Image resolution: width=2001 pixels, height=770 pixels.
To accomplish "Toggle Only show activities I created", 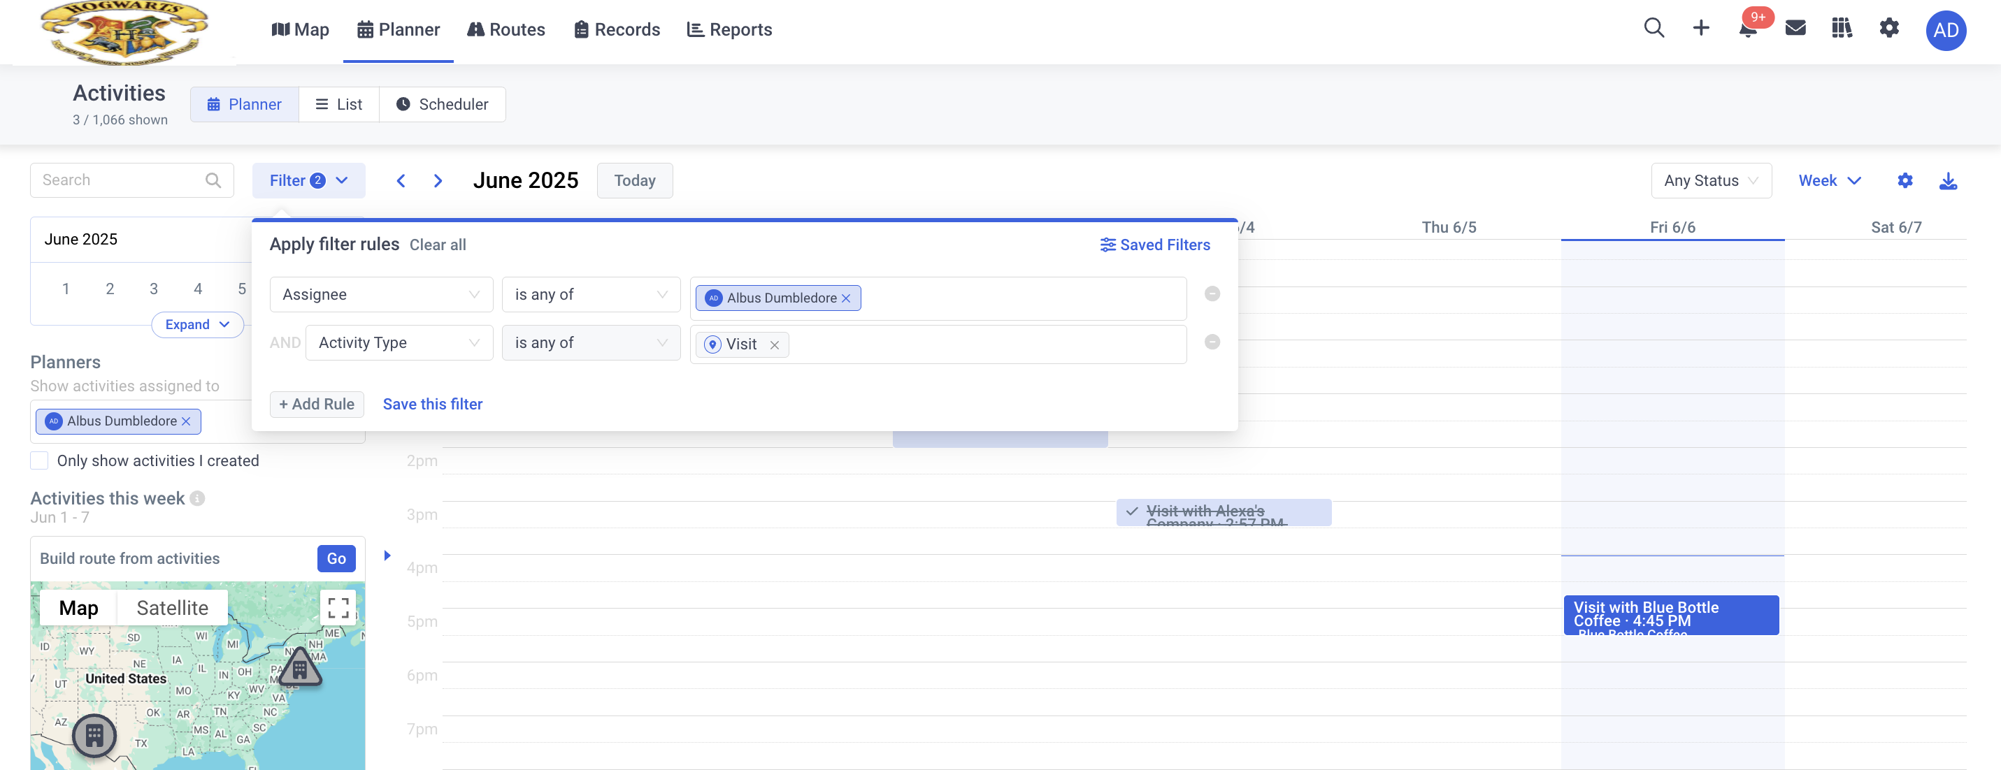I will 39,460.
